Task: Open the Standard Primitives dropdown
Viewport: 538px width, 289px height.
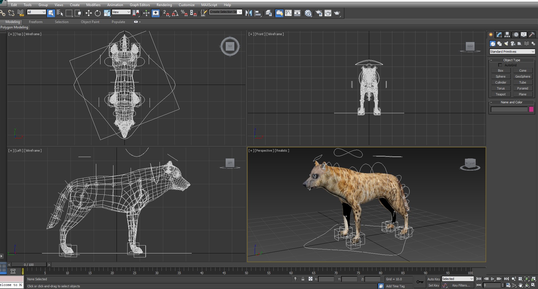Action: pyautogui.click(x=512, y=52)
